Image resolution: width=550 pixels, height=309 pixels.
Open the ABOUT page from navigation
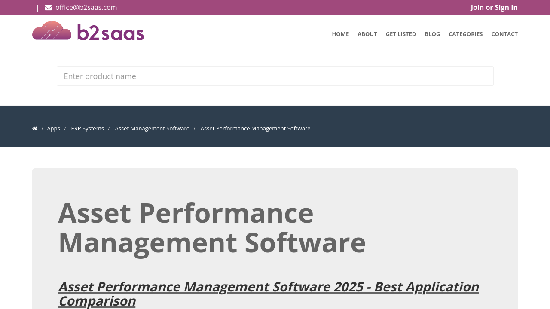click(367, 34)
